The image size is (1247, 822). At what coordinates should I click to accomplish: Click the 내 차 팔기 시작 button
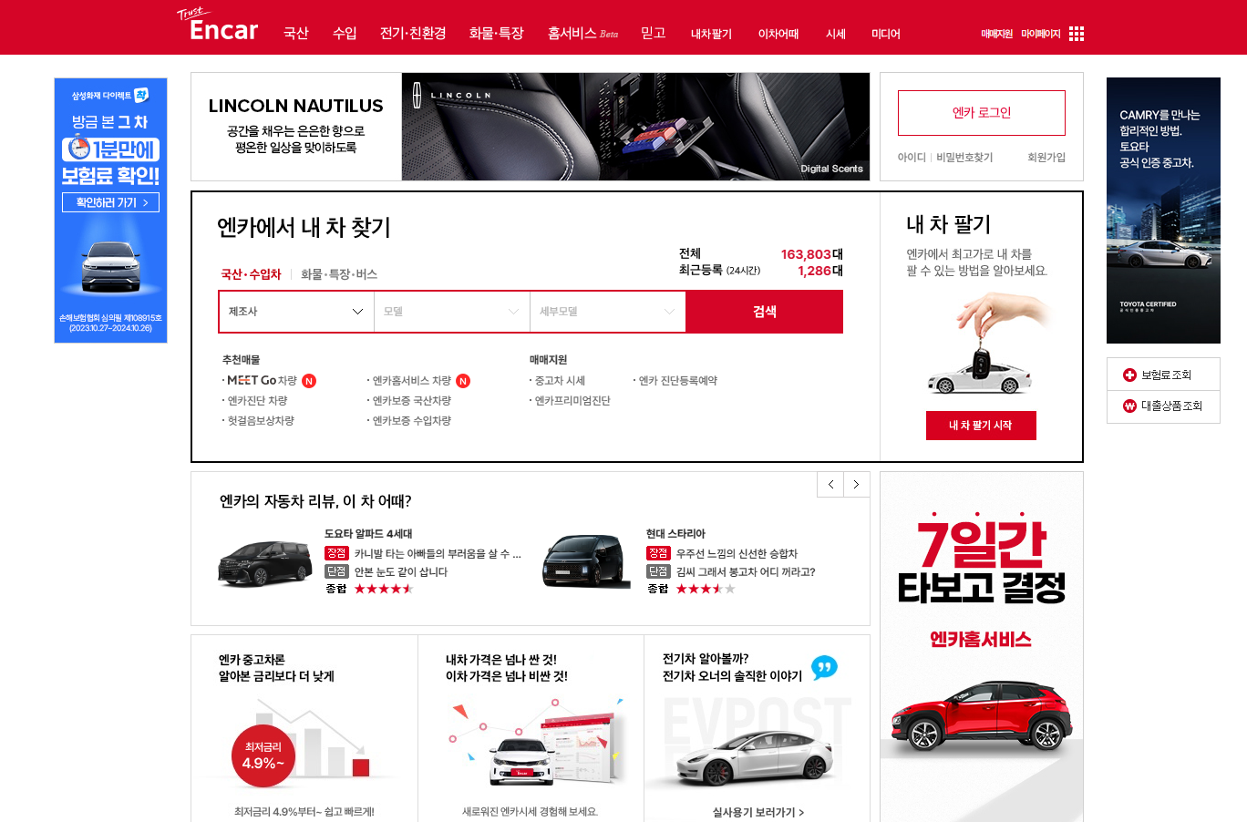pyautogui.click(x=981, y=425)
